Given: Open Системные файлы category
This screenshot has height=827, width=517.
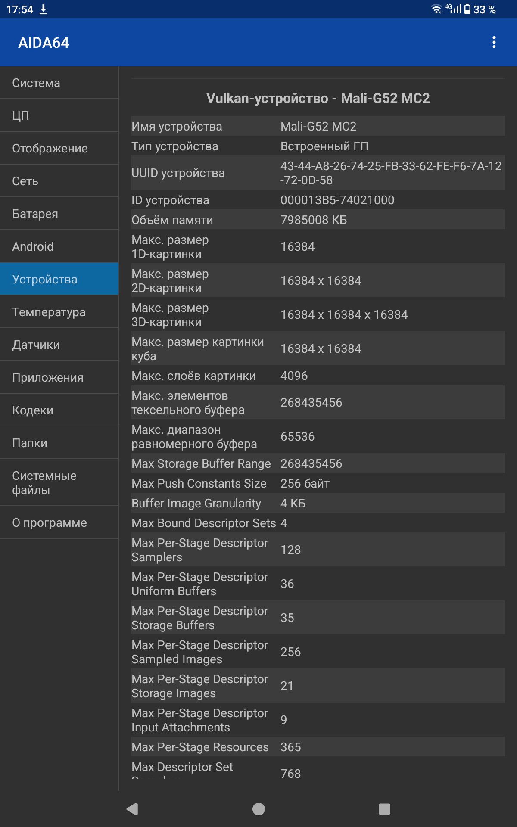Looking at the screenshot, I should tap(59, 482).
